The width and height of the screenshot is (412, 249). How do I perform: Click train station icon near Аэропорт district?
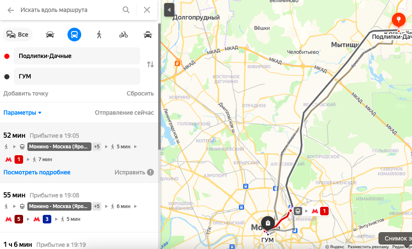tap(246, 186)
